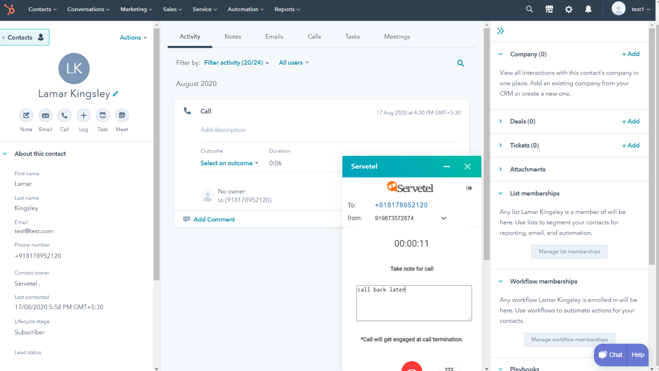Viewport: 659px width, 371px height.
Task: Click Manage workflow memberships button
Action: click(x=569, y=339)
